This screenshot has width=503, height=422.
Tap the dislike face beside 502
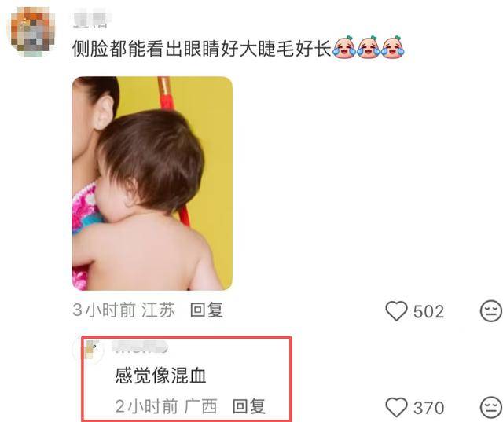(490, 310)
